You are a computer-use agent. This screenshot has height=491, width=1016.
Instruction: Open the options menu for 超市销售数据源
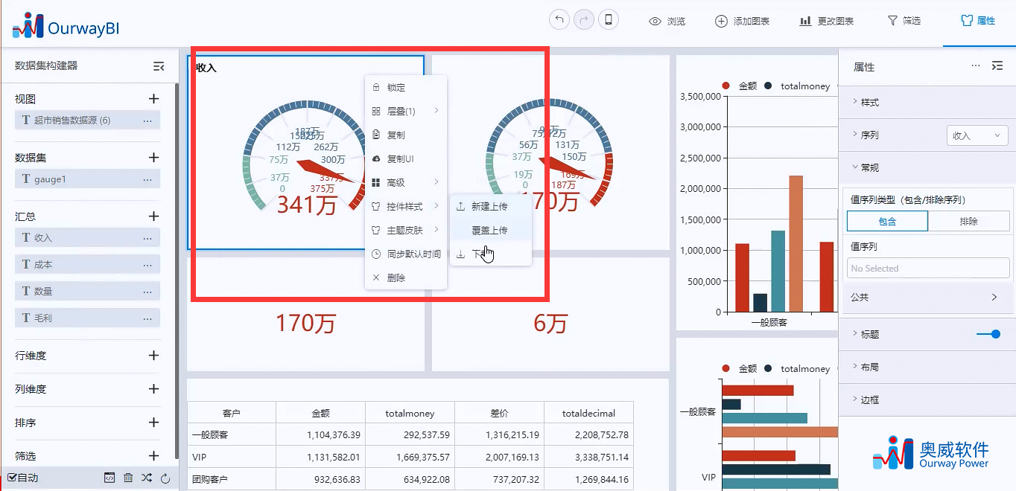pyautogui.click(x=147, y=121)
